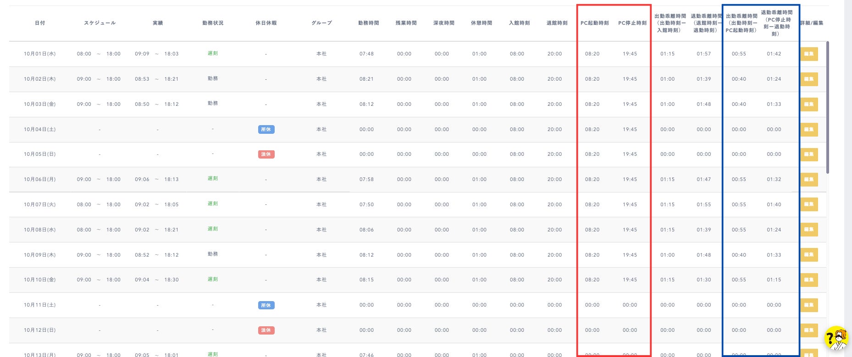Select the 深夜時間 column header
Image resolution: width=852 pixels, height=357 pixels.
coord(443,23)
